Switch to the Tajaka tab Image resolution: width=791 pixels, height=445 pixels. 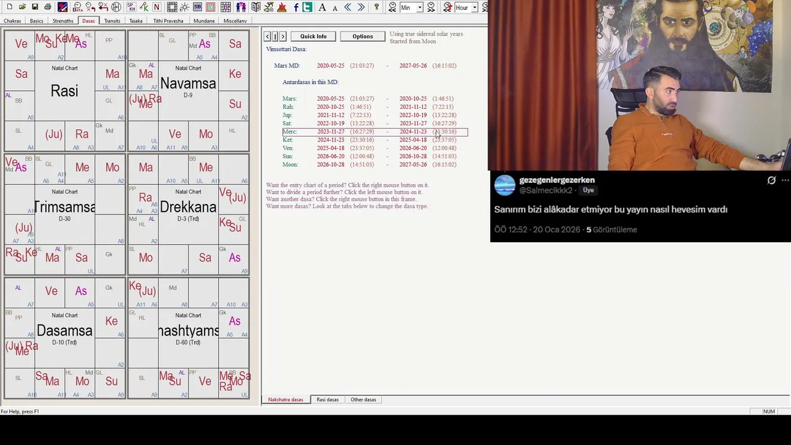coord(136,21)
